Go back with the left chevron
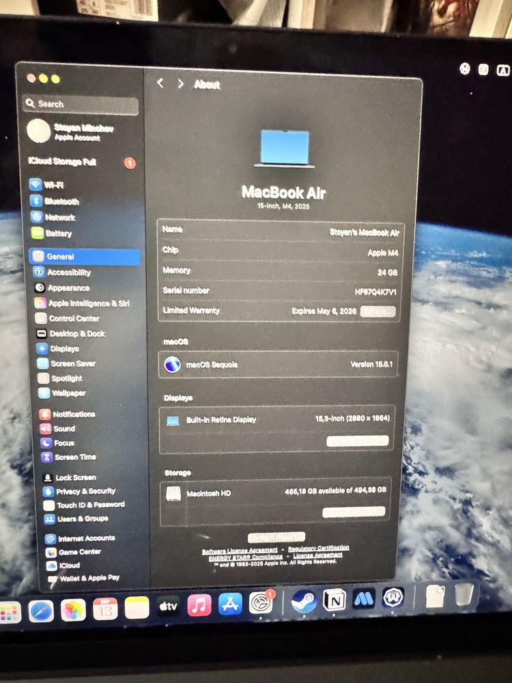Viewport: 512px width, 683px height. click(x=160, y=83)
